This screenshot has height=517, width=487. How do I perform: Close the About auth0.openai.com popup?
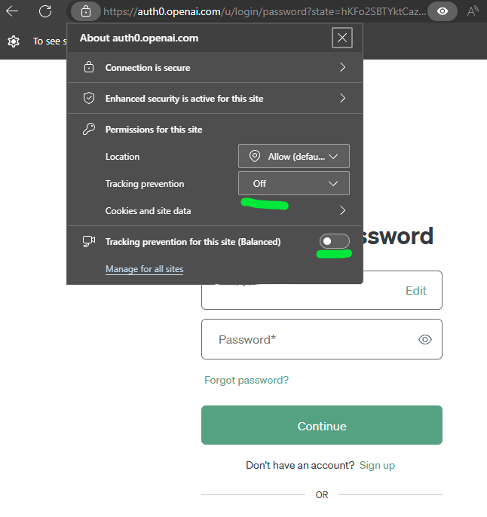tap(342, 38)
